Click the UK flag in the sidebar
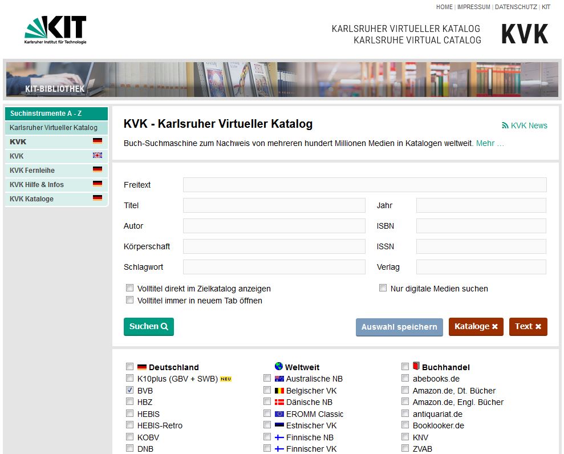564x454 pixels. [x=98, y=155]
